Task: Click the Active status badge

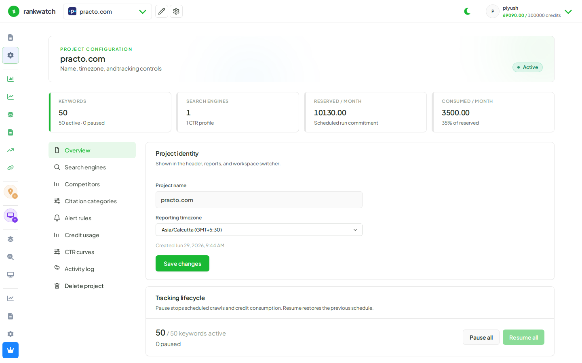Action: coord(527,67)
